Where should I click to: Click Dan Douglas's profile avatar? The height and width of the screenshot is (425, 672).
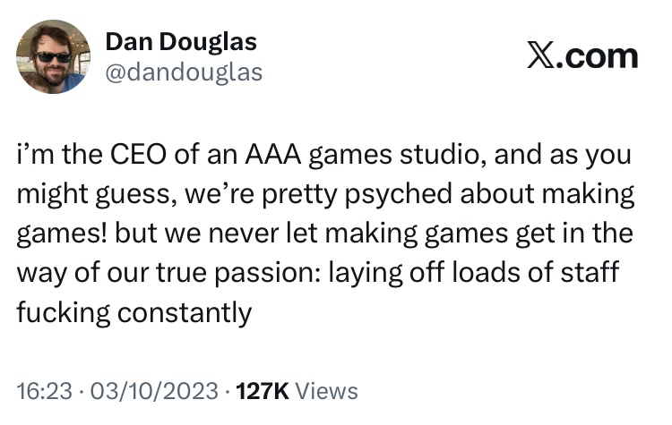point(53,57)
